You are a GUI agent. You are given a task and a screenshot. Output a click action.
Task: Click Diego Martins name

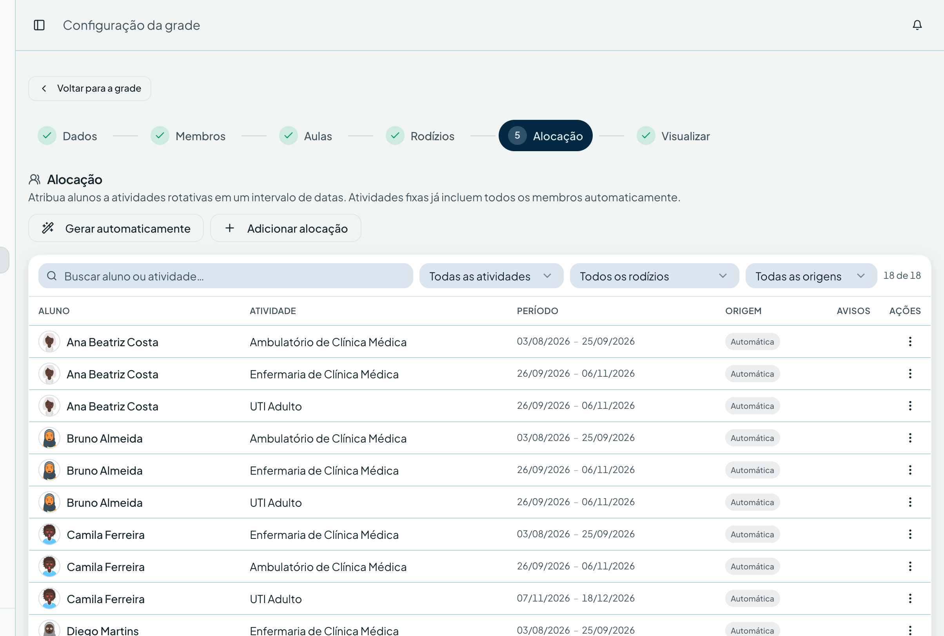pyautogui.click(x=103, y=631)
